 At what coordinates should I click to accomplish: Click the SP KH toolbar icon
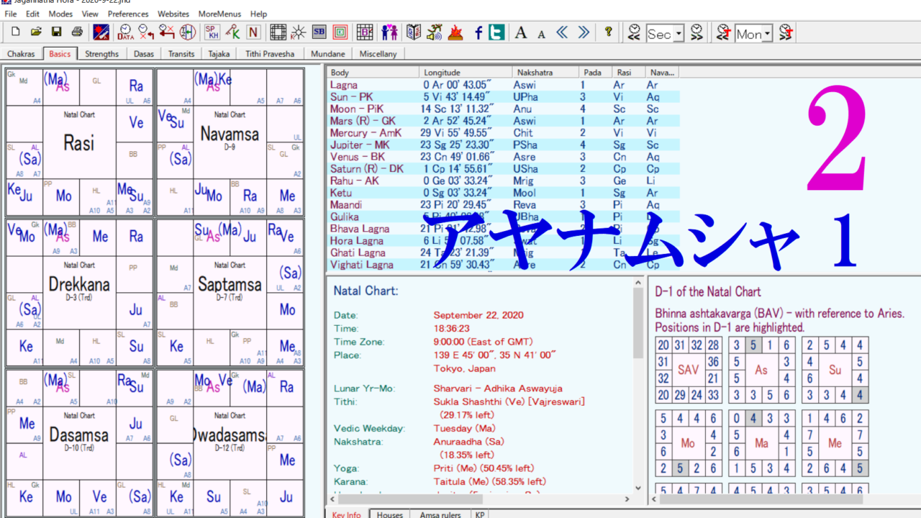tap(212, 32)
